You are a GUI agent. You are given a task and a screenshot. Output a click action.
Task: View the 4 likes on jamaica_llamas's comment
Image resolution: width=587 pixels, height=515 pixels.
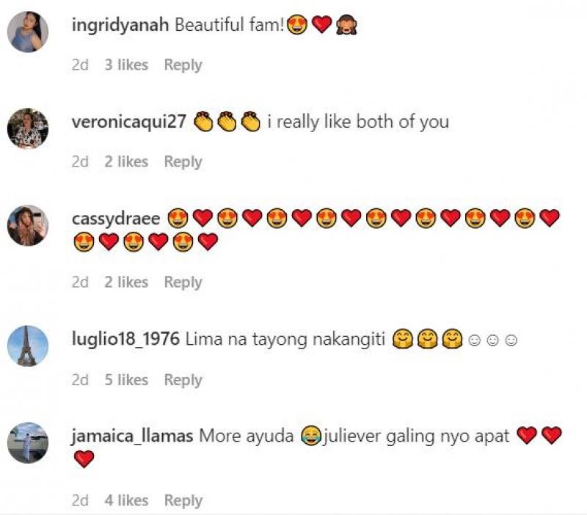pos(126,500)
